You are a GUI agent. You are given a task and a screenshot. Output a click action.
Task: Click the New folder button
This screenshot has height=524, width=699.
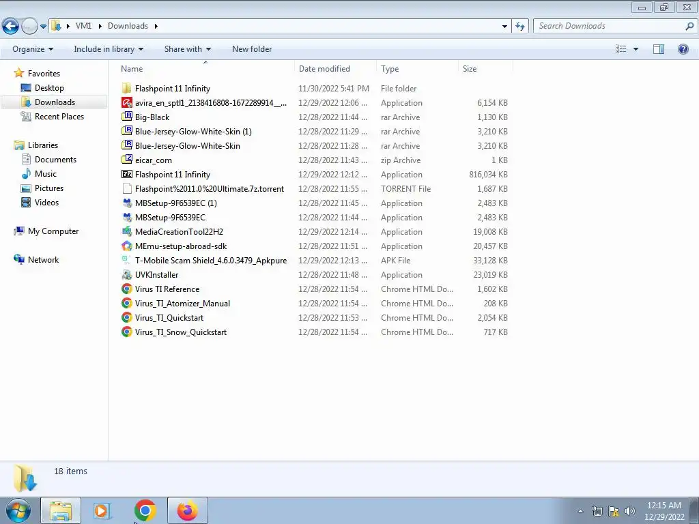click(x=252, y=49)
